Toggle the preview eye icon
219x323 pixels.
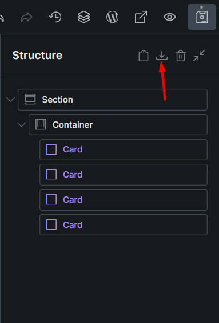pos(169,17)
